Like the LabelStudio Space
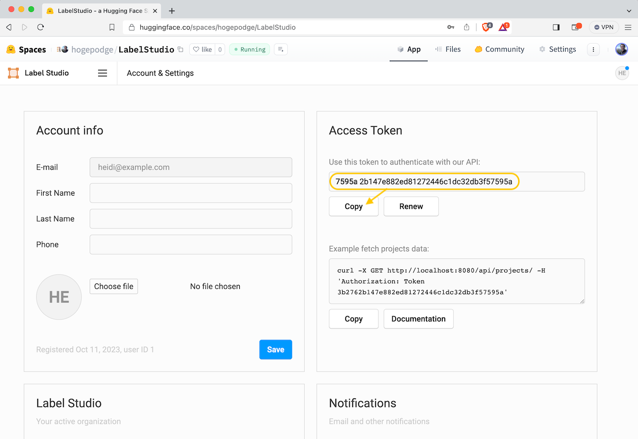Image resolution: width=638 pixels, height=439 pixels. [x=202, y=50]
